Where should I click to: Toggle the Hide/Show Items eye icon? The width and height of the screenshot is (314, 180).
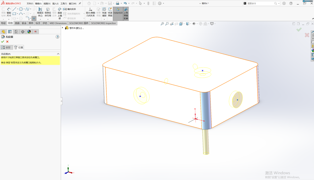click(194, 24)
